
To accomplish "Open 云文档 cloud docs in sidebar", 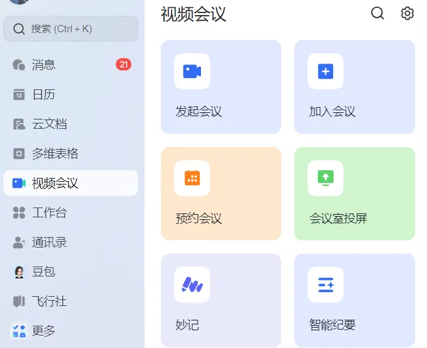I will click(70, 124).
